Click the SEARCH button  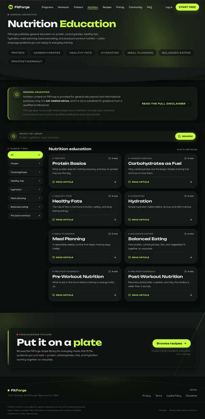(x=185, y=136)
